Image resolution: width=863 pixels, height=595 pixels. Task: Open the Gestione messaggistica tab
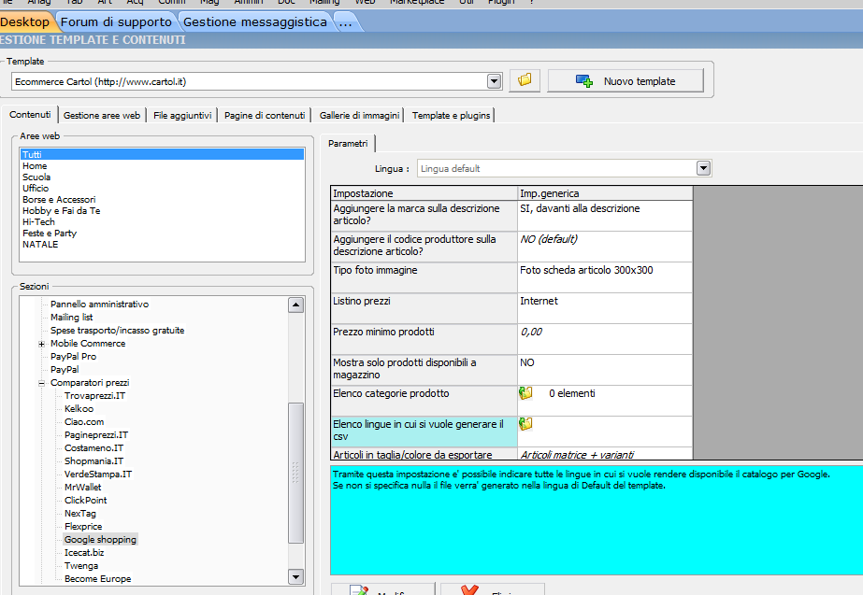click(255, 22)
